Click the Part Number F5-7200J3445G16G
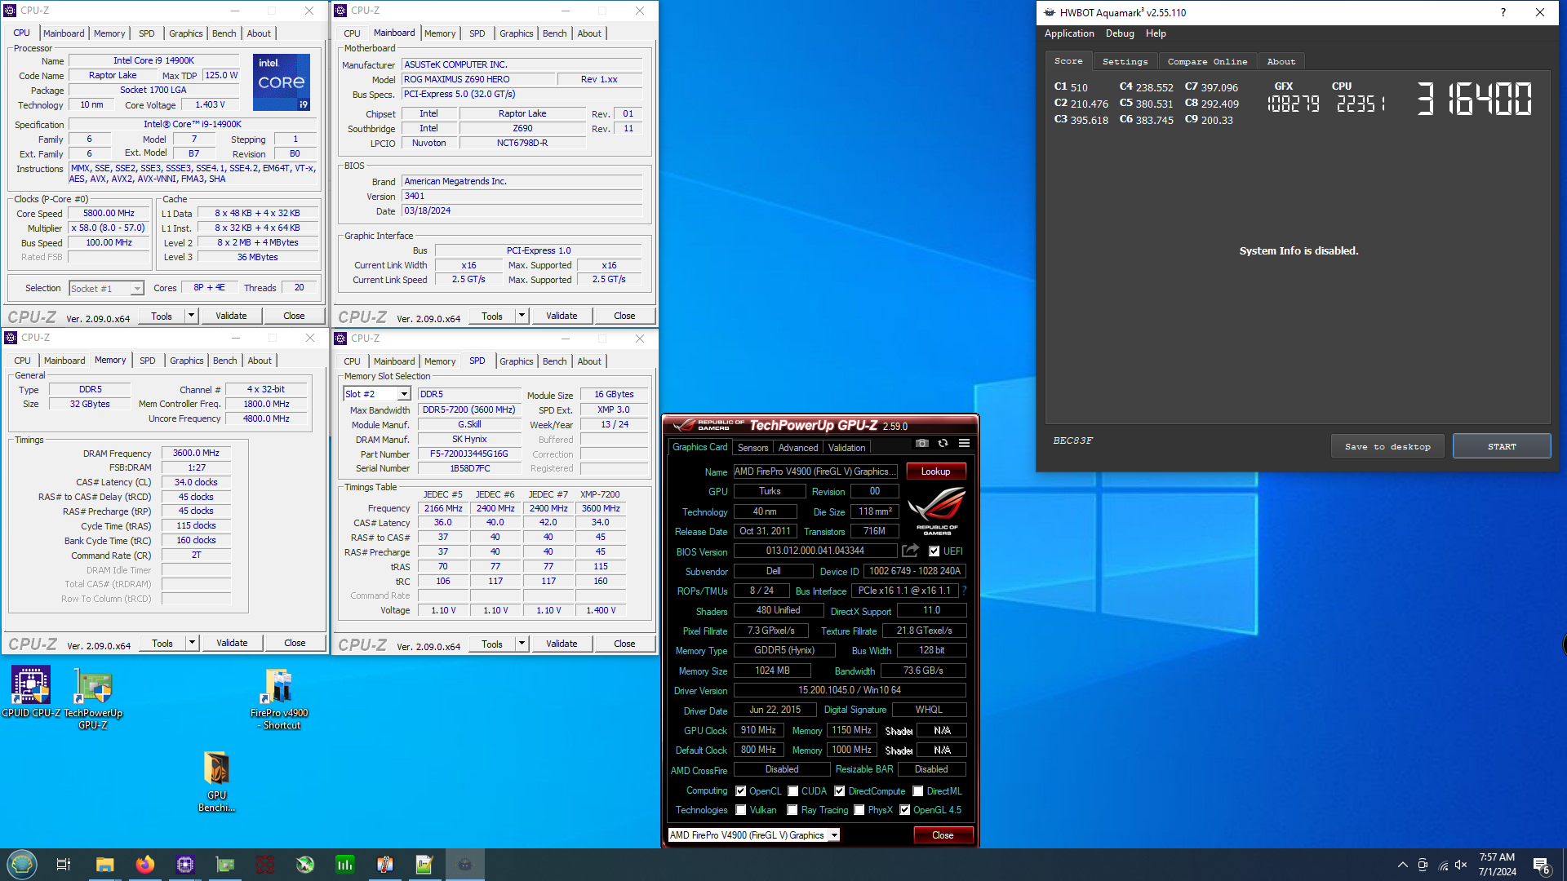Screen dimensions: 1567x881 coord(469,454)
